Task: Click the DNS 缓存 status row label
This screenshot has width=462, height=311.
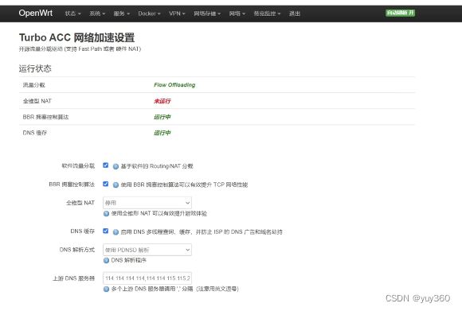Action: [x=35, y=133]
